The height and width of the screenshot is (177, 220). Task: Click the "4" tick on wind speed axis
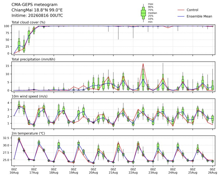coord(9,103)
